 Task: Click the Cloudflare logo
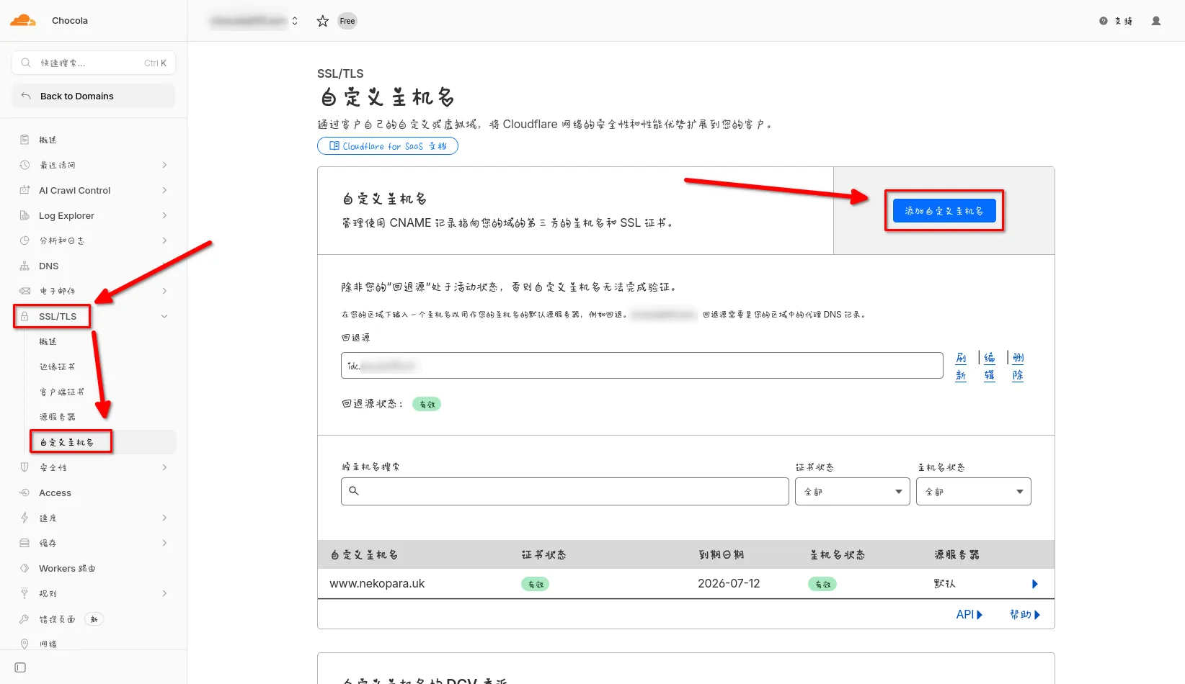(23, 20)
